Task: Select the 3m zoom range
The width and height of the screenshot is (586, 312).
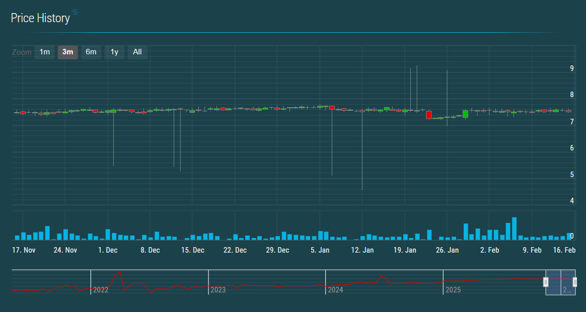Action: (x=68, y=52)
